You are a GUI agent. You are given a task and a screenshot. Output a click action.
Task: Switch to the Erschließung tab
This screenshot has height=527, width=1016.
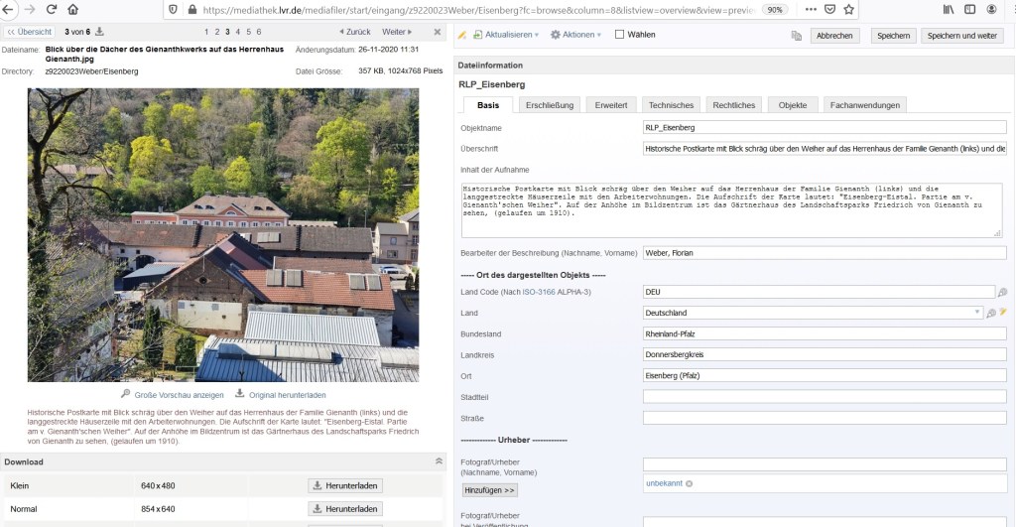[550, 105]
